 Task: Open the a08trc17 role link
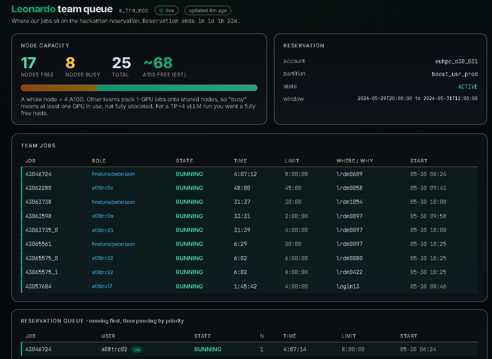coord(102,286)
